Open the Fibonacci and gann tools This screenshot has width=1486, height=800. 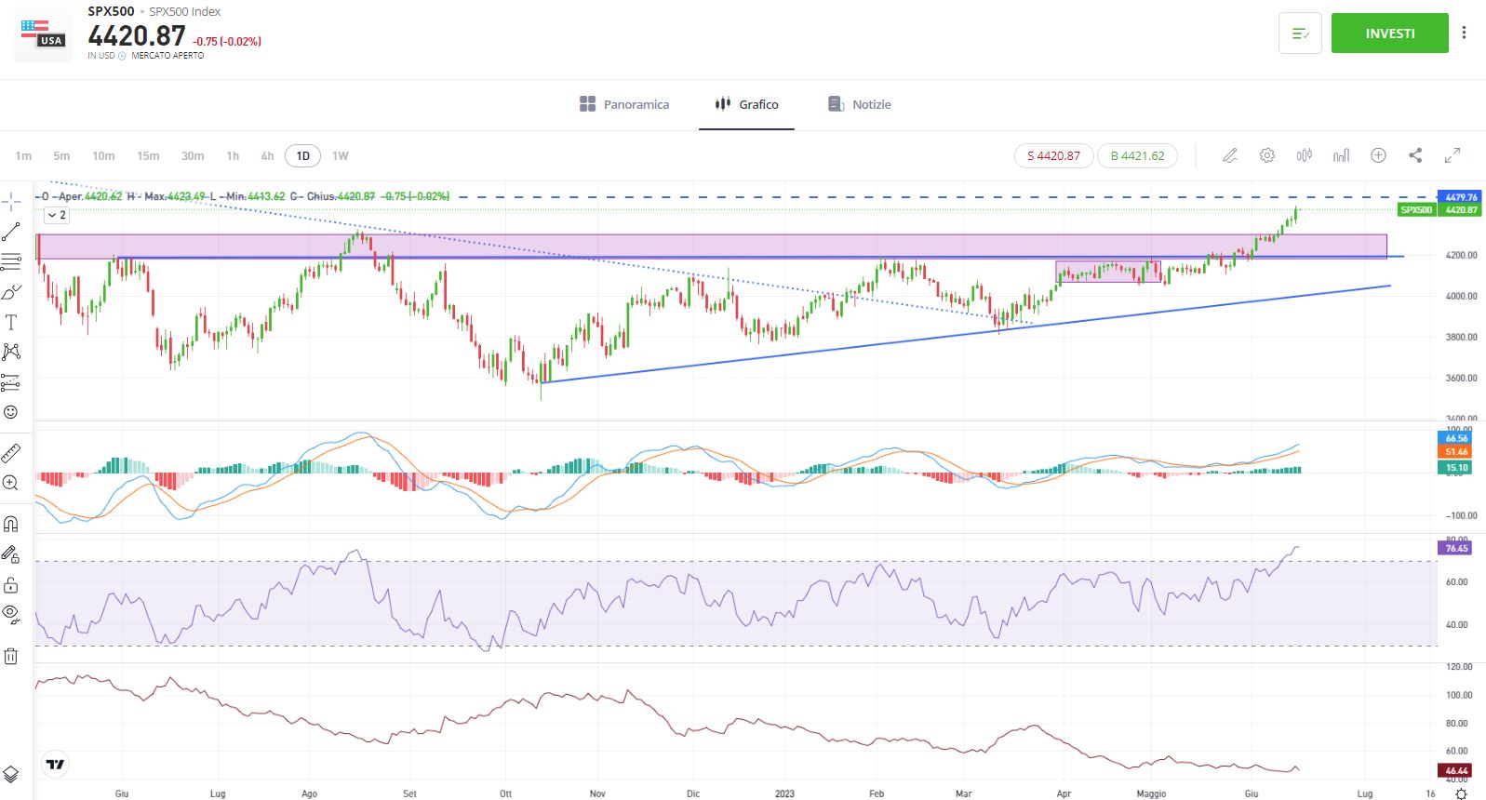(x=11, y=261)
